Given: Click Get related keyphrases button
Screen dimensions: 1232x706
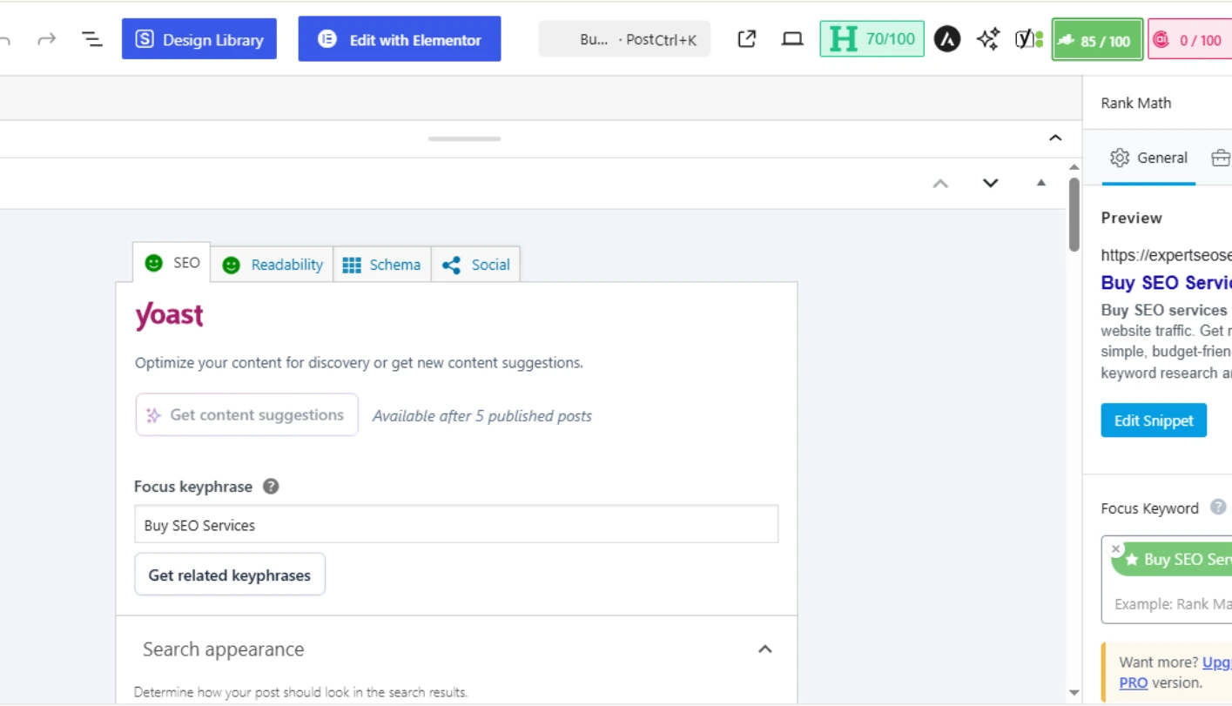Looking at the screenshot, I should click(230, 575).
